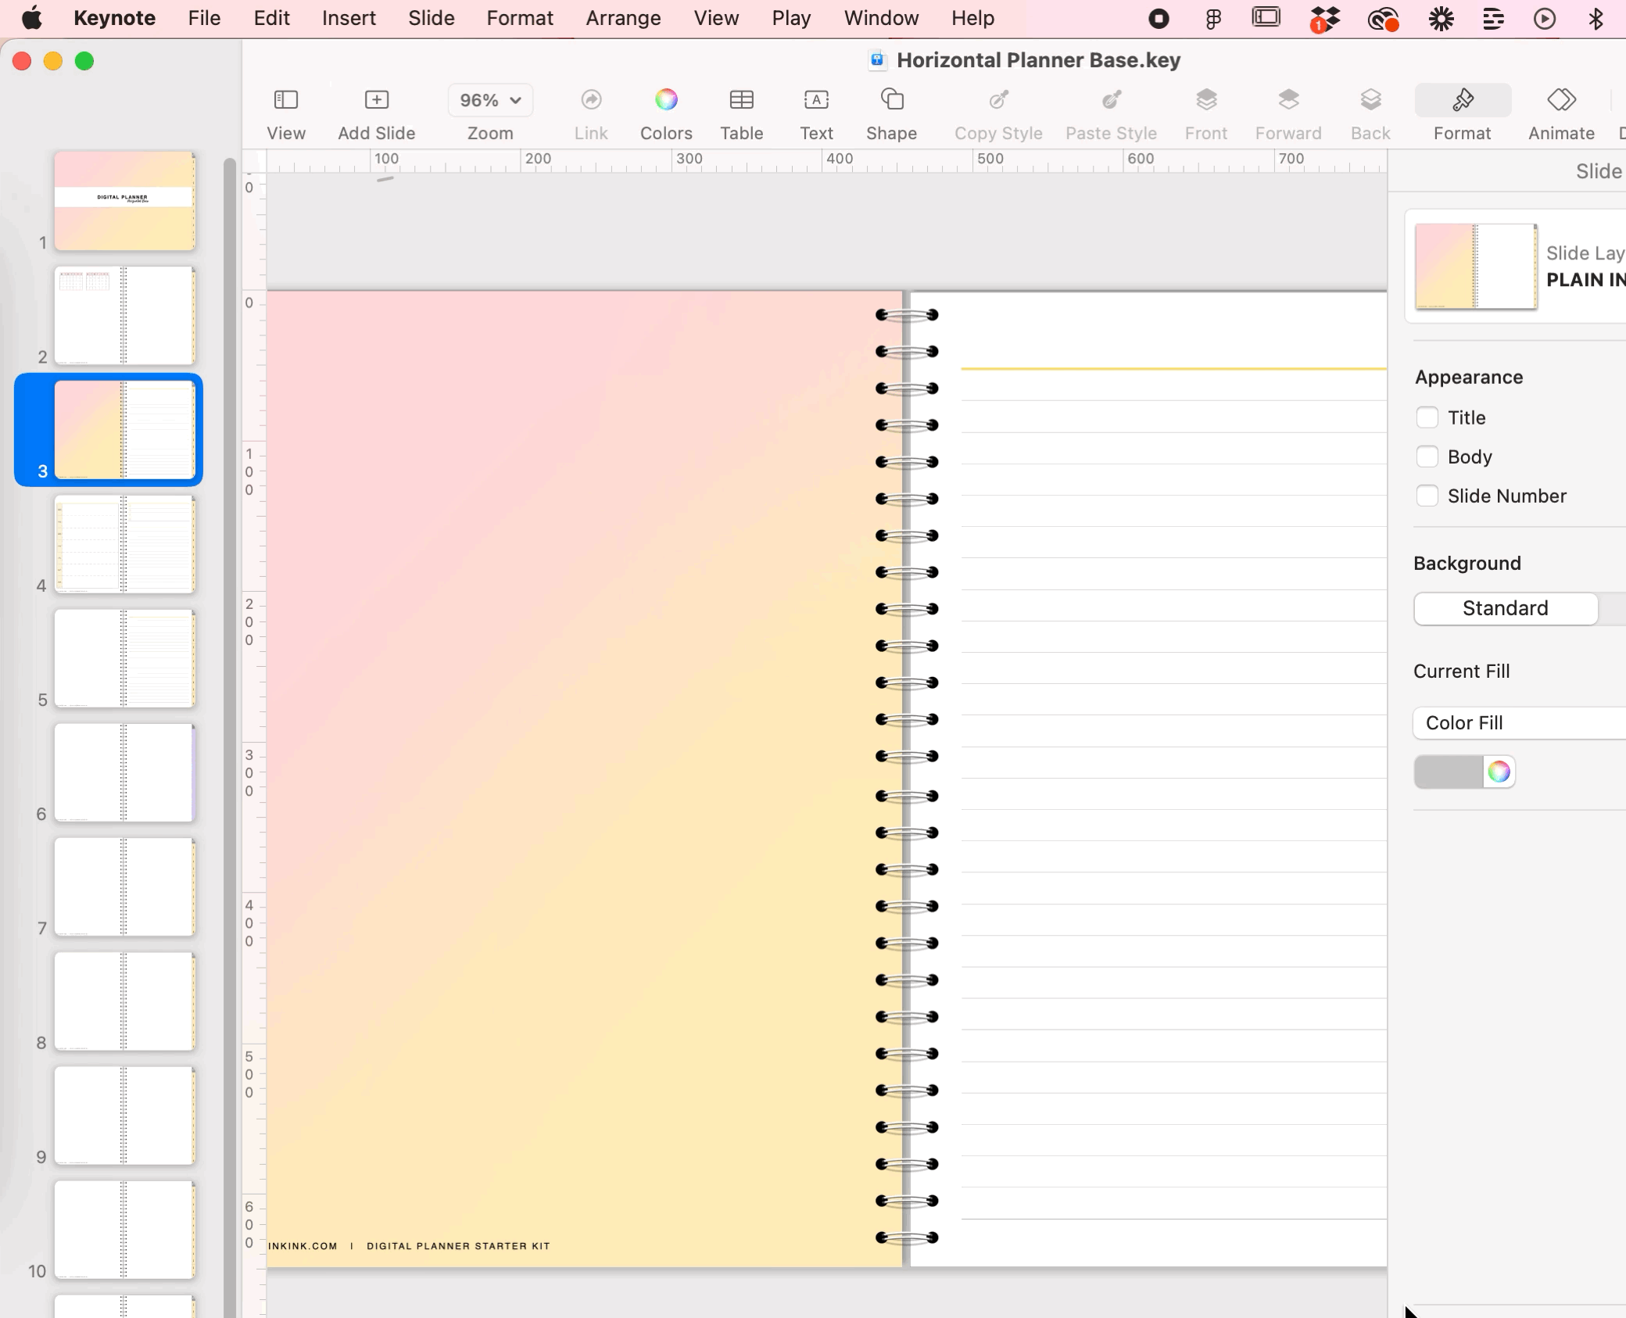The width and height of the screenshot is (1626, 1318).
Task: Select slide 1 thumbnail in navigator
Action: pyautogui.click(x=124, y=201)
